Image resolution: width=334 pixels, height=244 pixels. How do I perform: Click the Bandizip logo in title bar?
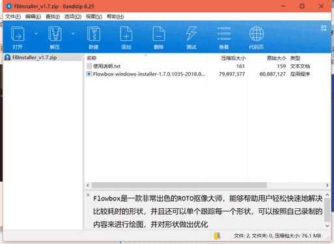8,7
